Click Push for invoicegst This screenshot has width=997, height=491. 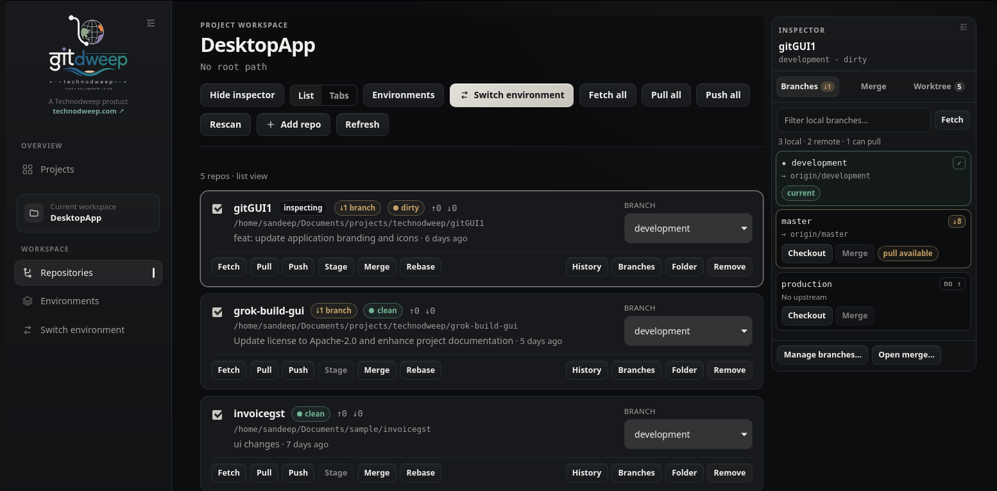coord(298,473)
